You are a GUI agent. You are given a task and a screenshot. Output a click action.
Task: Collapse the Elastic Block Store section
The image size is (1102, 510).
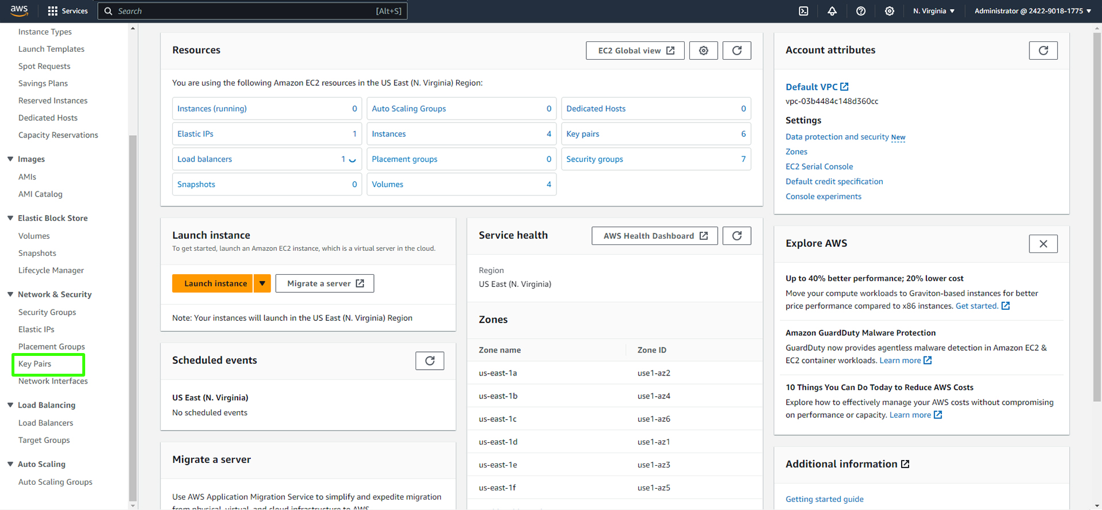click(x=10, y=218)
